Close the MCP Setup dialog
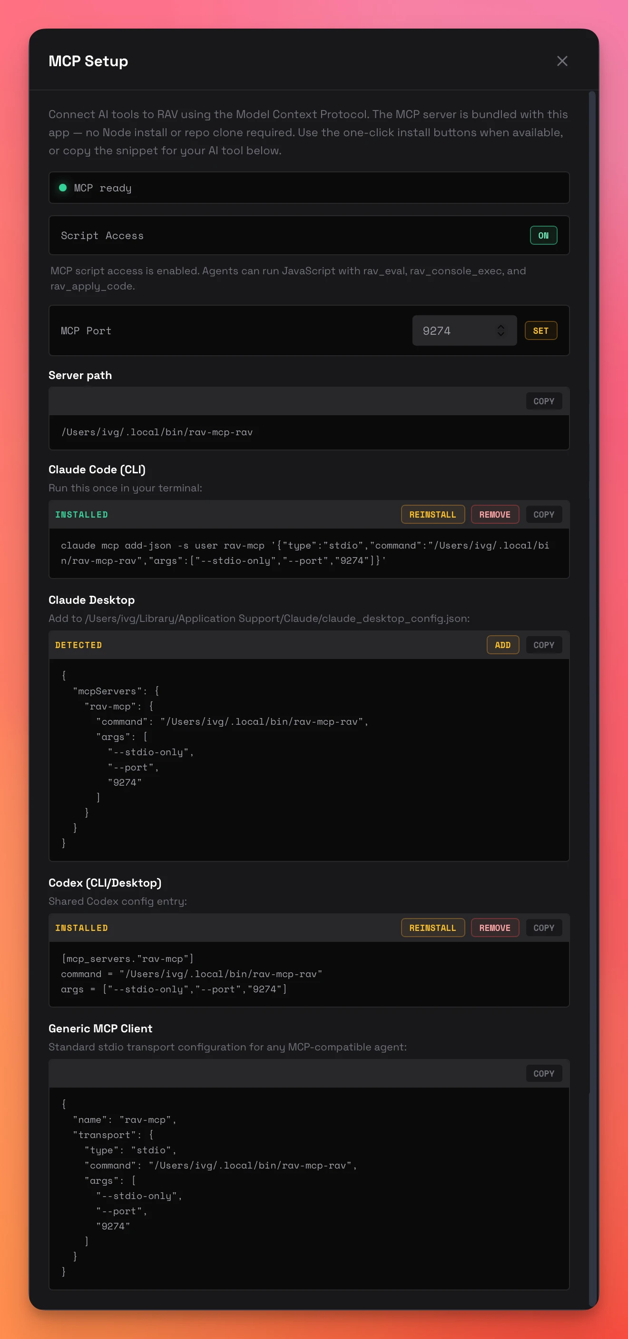This screenshot has height=1339, width=628. (562, 61)
